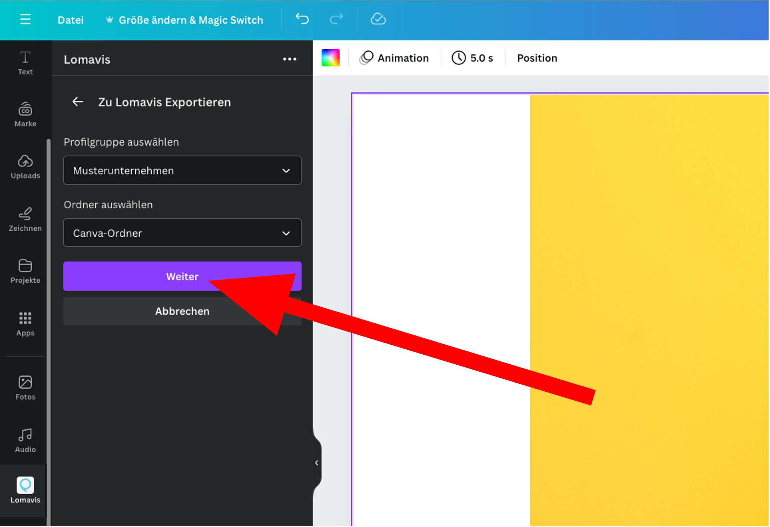
Task: Click the cloud save status icon
Action: 378,19
